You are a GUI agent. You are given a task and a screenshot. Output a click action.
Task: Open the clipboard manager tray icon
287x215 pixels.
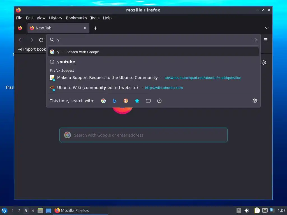[x=257, y=211]
